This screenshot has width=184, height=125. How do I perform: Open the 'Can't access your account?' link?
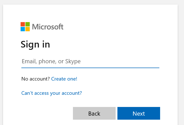[x=52, y=93]
